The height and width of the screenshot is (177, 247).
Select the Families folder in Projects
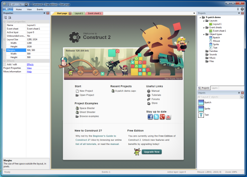click(x=212, y=51)
